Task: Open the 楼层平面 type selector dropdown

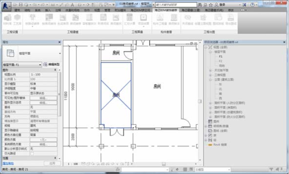Action: pos(60,53)
